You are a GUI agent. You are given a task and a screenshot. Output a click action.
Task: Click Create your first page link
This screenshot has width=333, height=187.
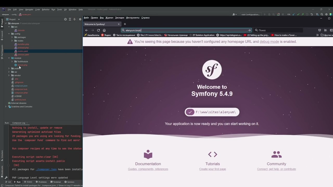213,169
